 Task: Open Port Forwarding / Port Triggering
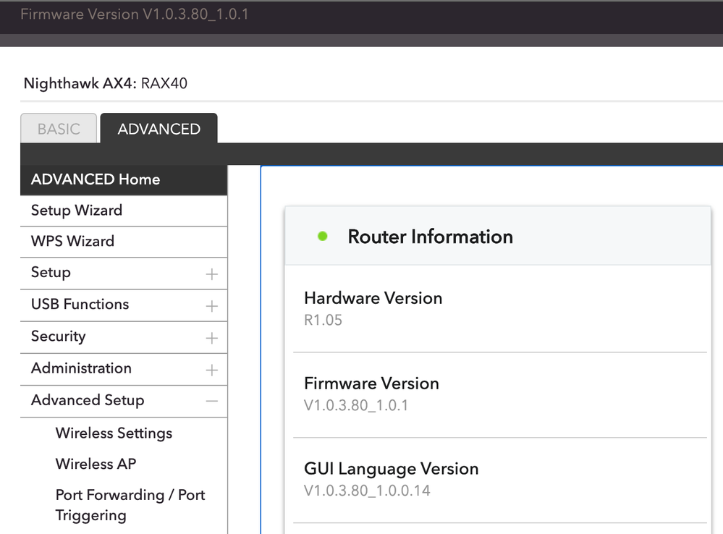point(130,505)
